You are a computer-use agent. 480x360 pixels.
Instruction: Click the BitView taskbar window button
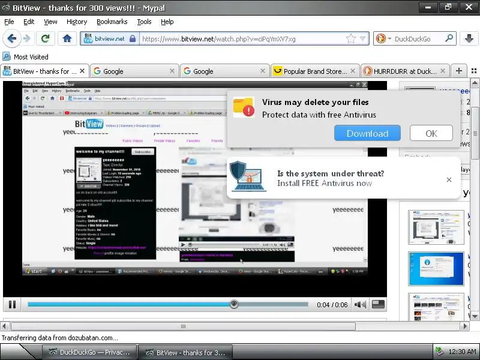pos(185,352)
